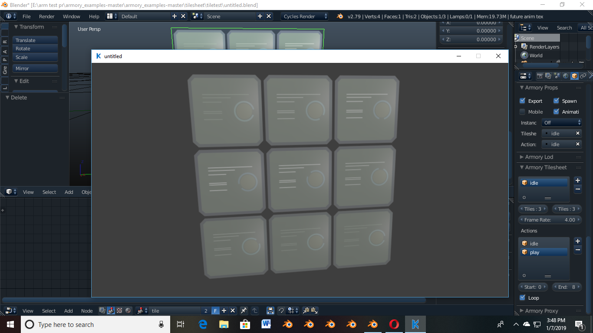593x333 pixels.
Task: Toggle node snapping magnet
Action: (x=281, y=310)
